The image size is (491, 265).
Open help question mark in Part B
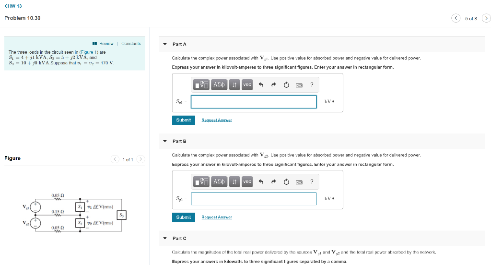[x=312, y=181]
